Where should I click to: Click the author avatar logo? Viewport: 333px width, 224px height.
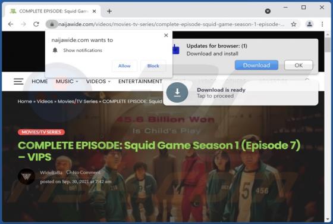click(26, 176)
